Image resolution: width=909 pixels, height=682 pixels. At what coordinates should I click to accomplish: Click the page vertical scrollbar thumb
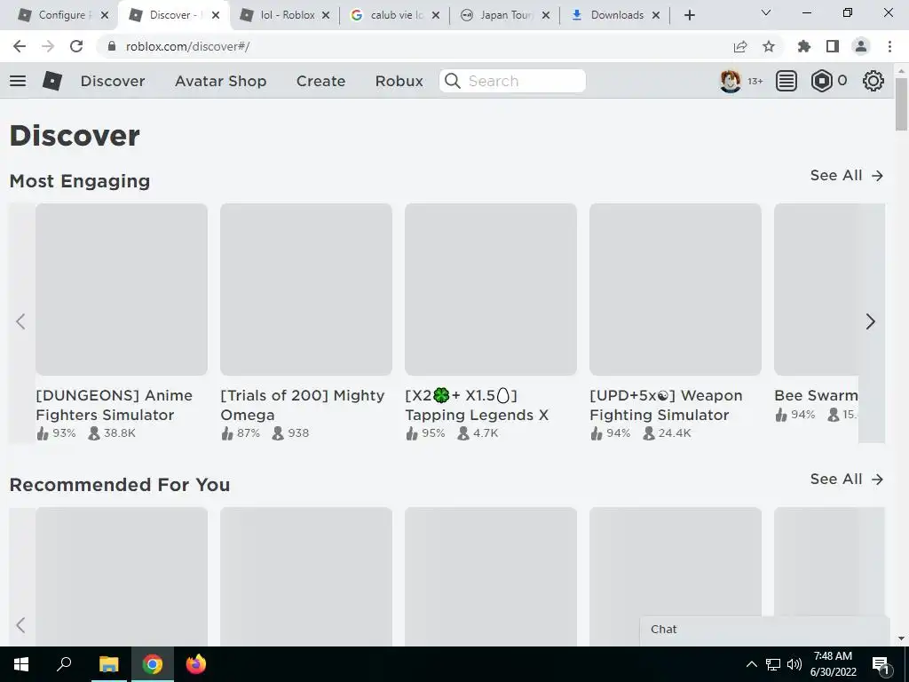[x=901, y=103]
